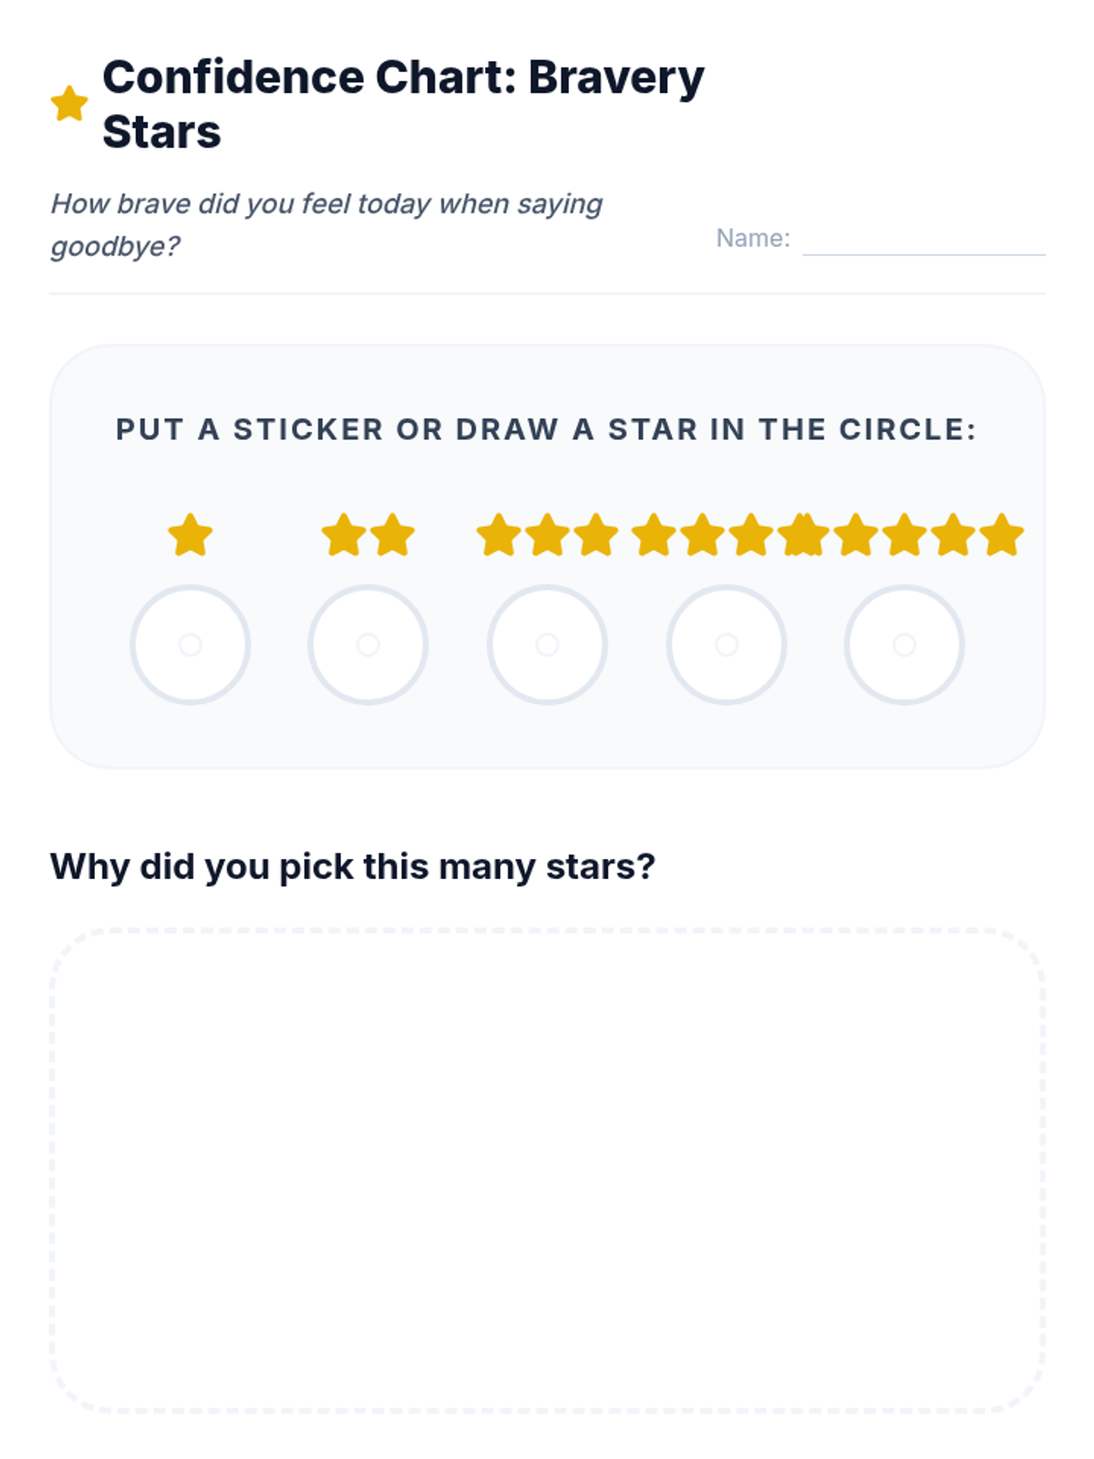Click the Confidence Chart: Bravery Stars title
This screenshot has width=1094, height=1459.
point(403,104)
